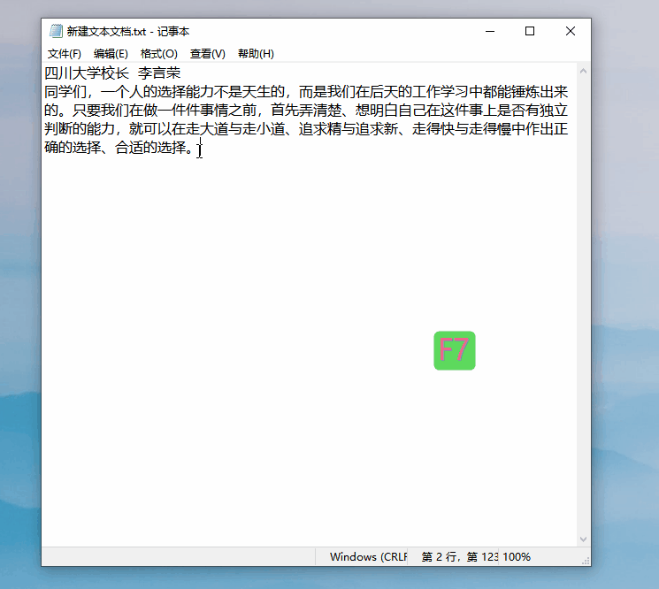
Task: Open the 编辑(E) menu
Action: [111, 54]
